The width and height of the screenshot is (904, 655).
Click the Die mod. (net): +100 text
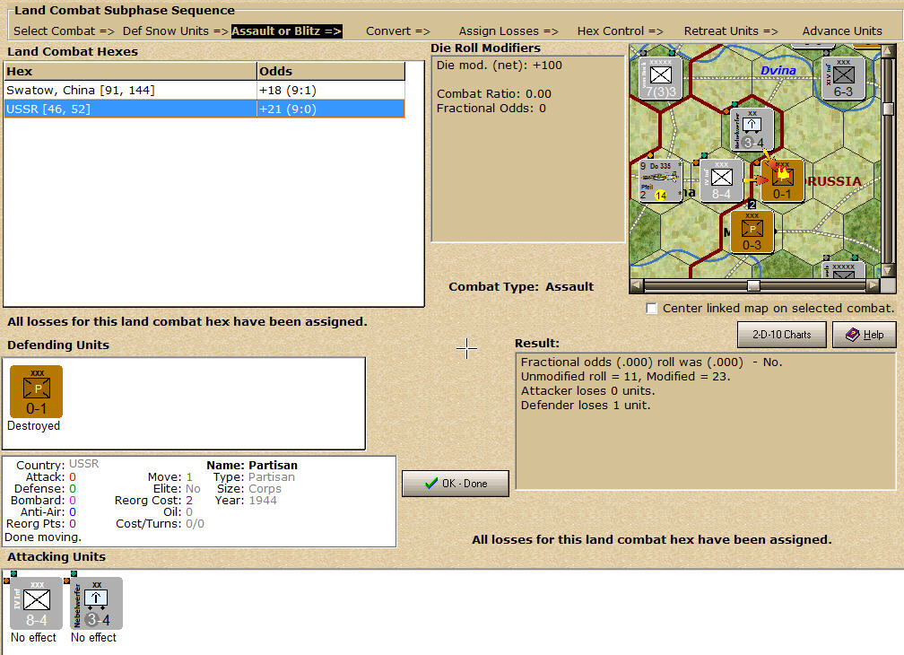click(x=500, y=65)
